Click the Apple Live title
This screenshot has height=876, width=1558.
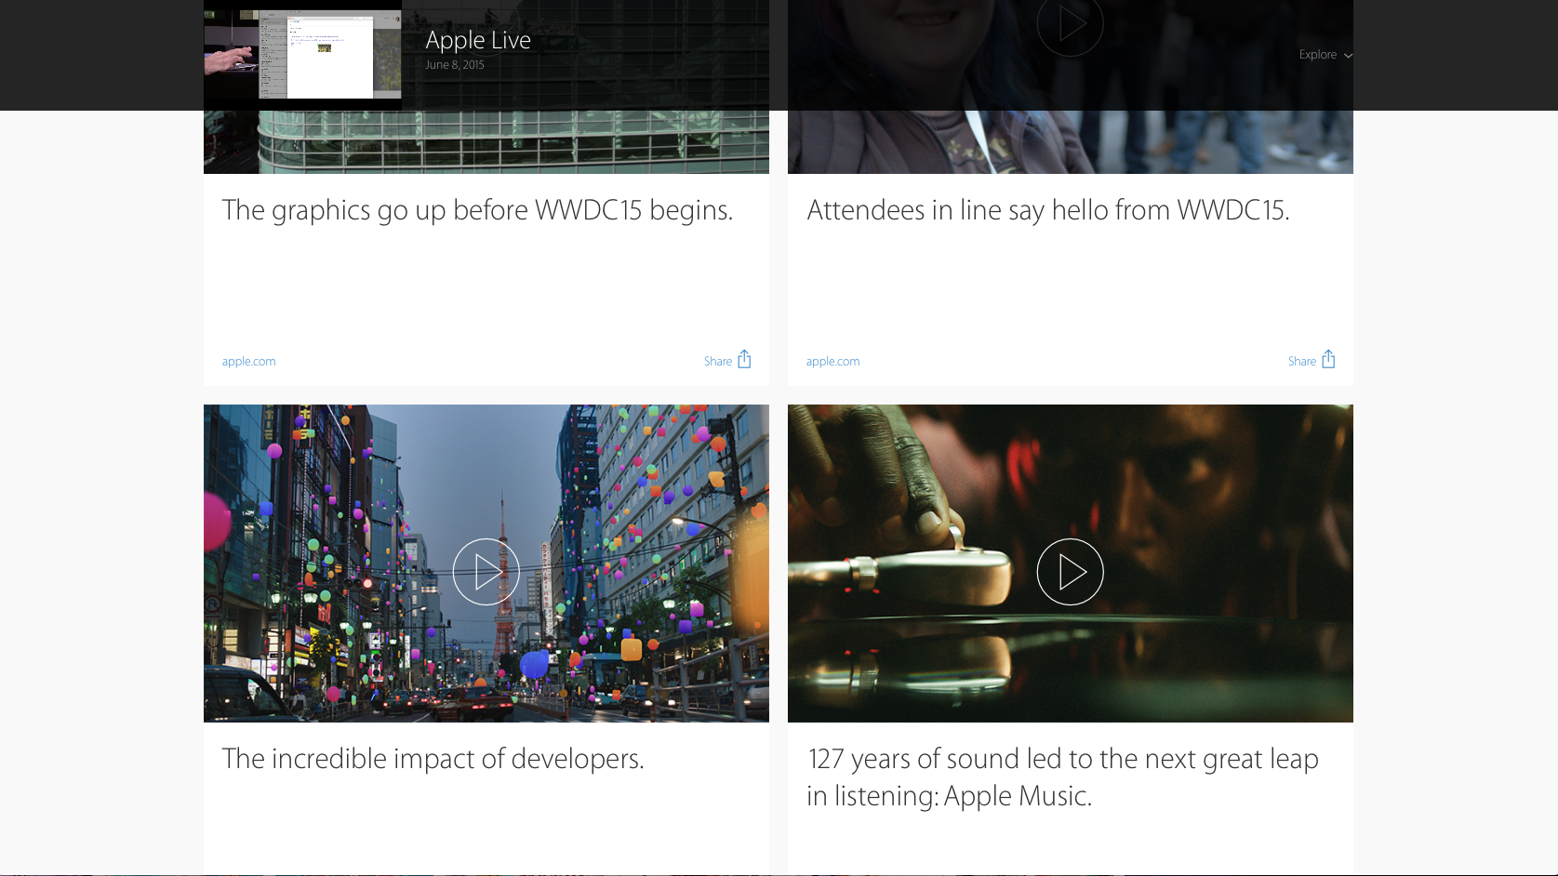[478, 40]
